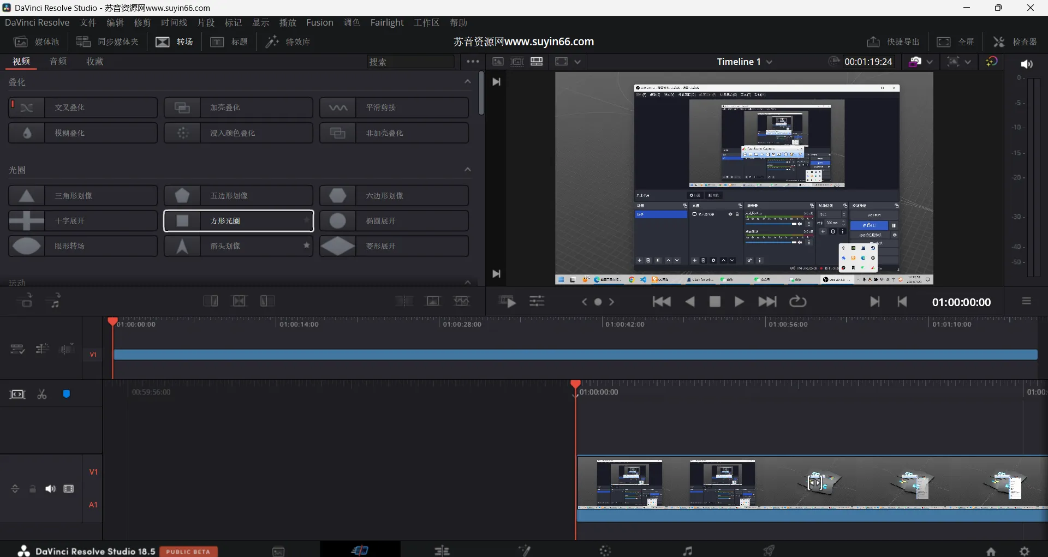The height and width of the screenshot is (557, 1048).
Task: Click the 快捷导出 quick export button
Action: tap(892, 41)
